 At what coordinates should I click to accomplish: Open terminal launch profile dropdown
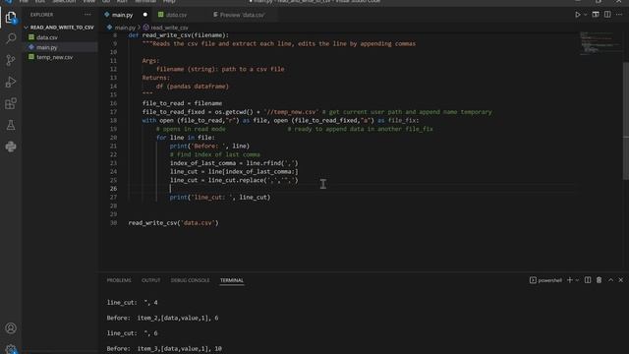(x=577, y=280)
